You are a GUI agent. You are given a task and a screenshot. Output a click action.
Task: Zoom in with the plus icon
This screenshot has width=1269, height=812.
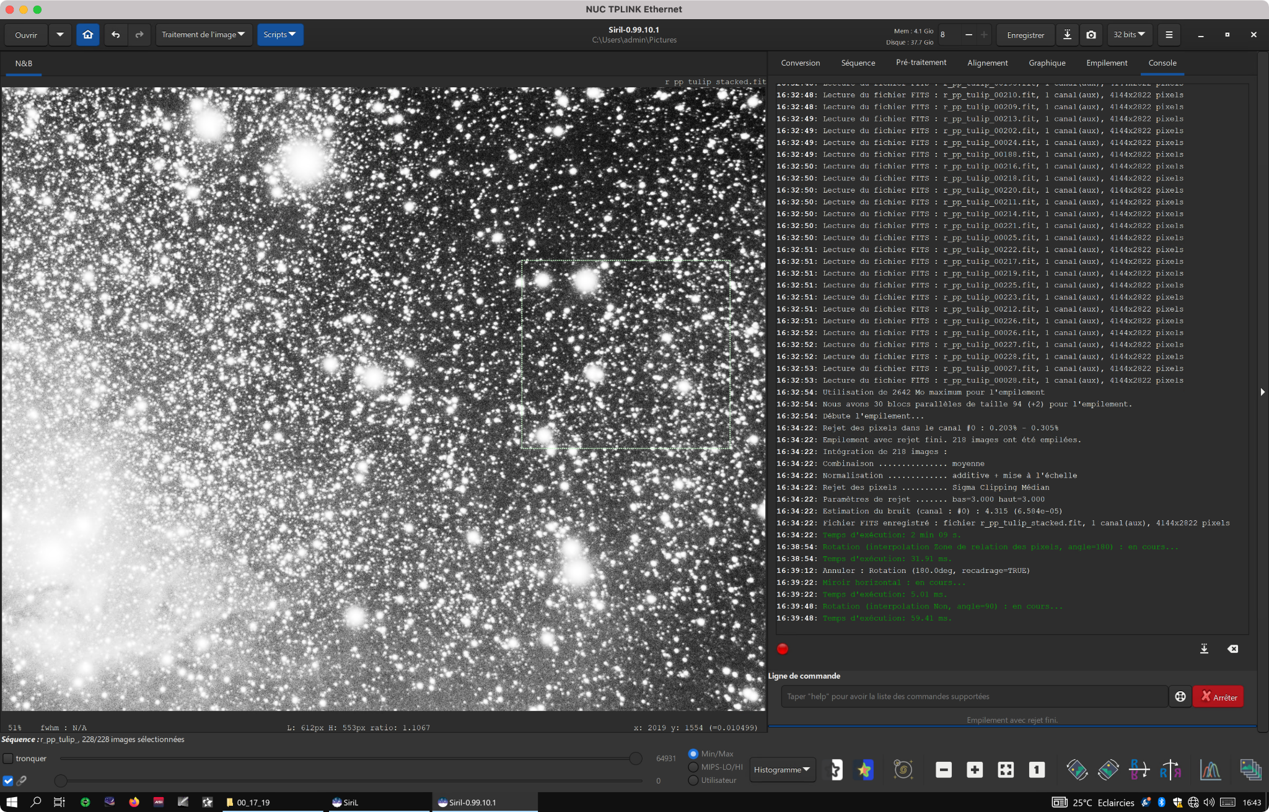[x=975, y=769]
